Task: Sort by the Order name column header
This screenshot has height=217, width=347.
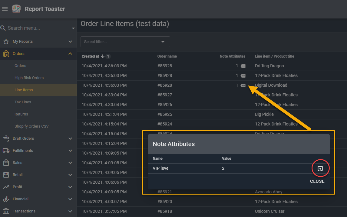Action: (x=167, y=56)
